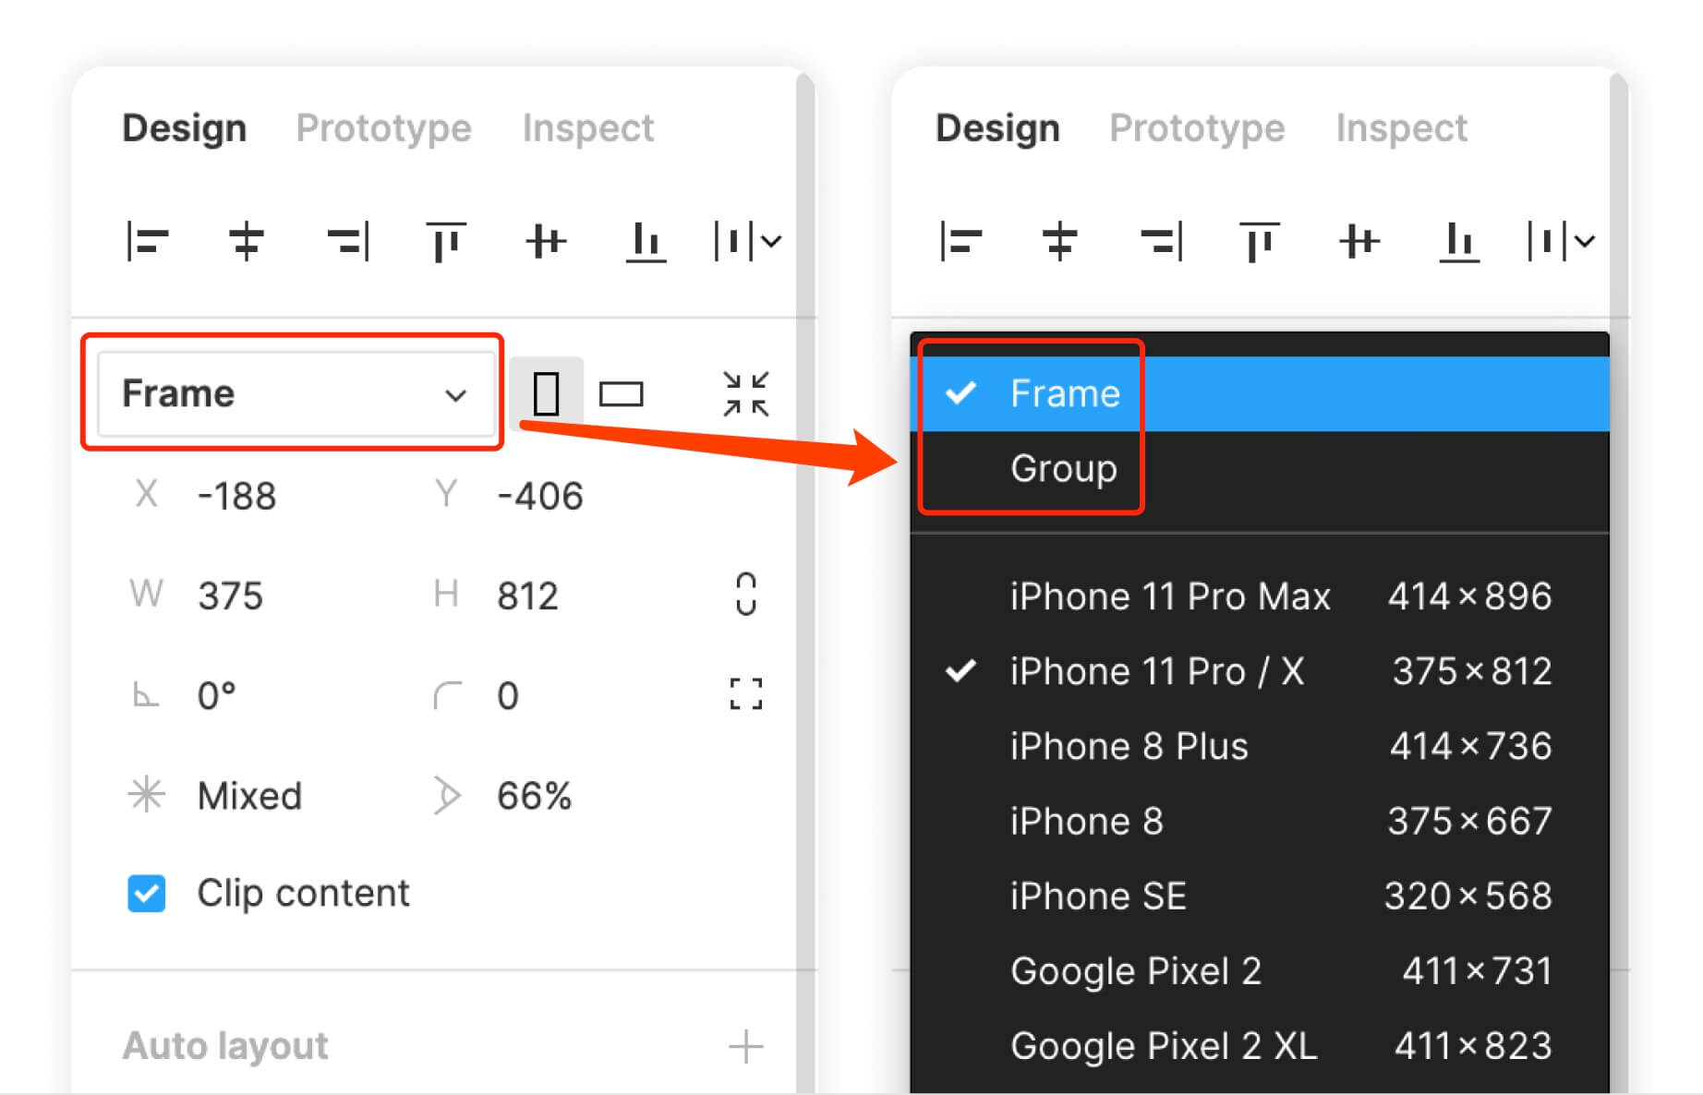Select landscape orientation icon
The height and width of the screenshot is (1095, 1703).
621,394
